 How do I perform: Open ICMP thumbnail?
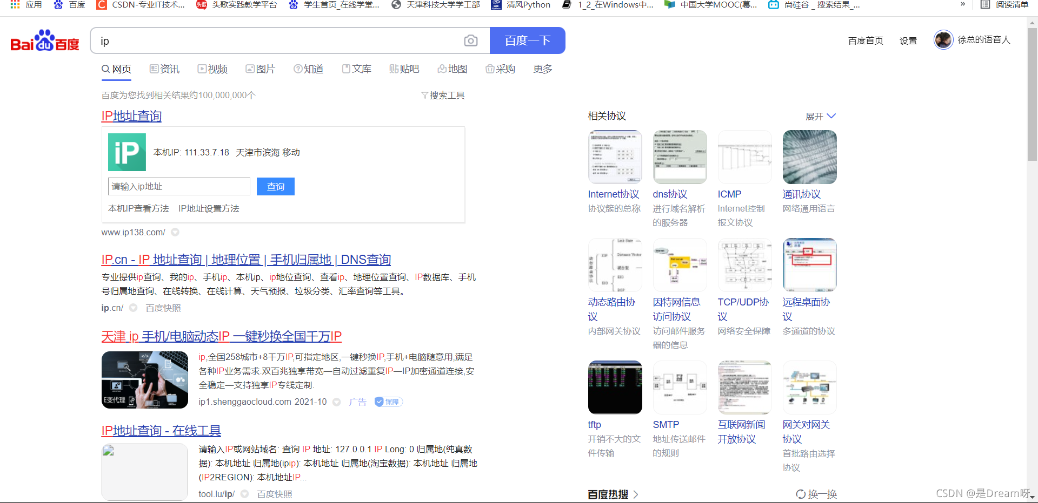pos(745,157)
